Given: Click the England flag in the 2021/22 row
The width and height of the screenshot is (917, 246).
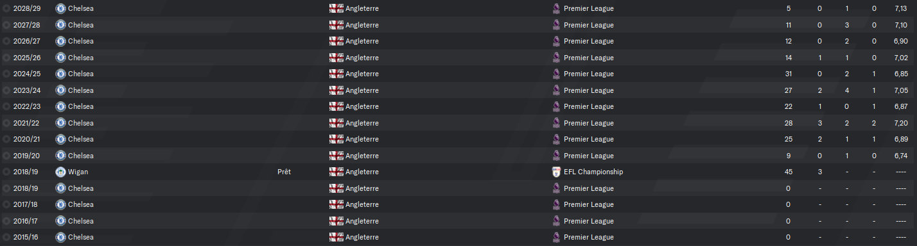Looking at the screenshot, I should coord(336,123).
